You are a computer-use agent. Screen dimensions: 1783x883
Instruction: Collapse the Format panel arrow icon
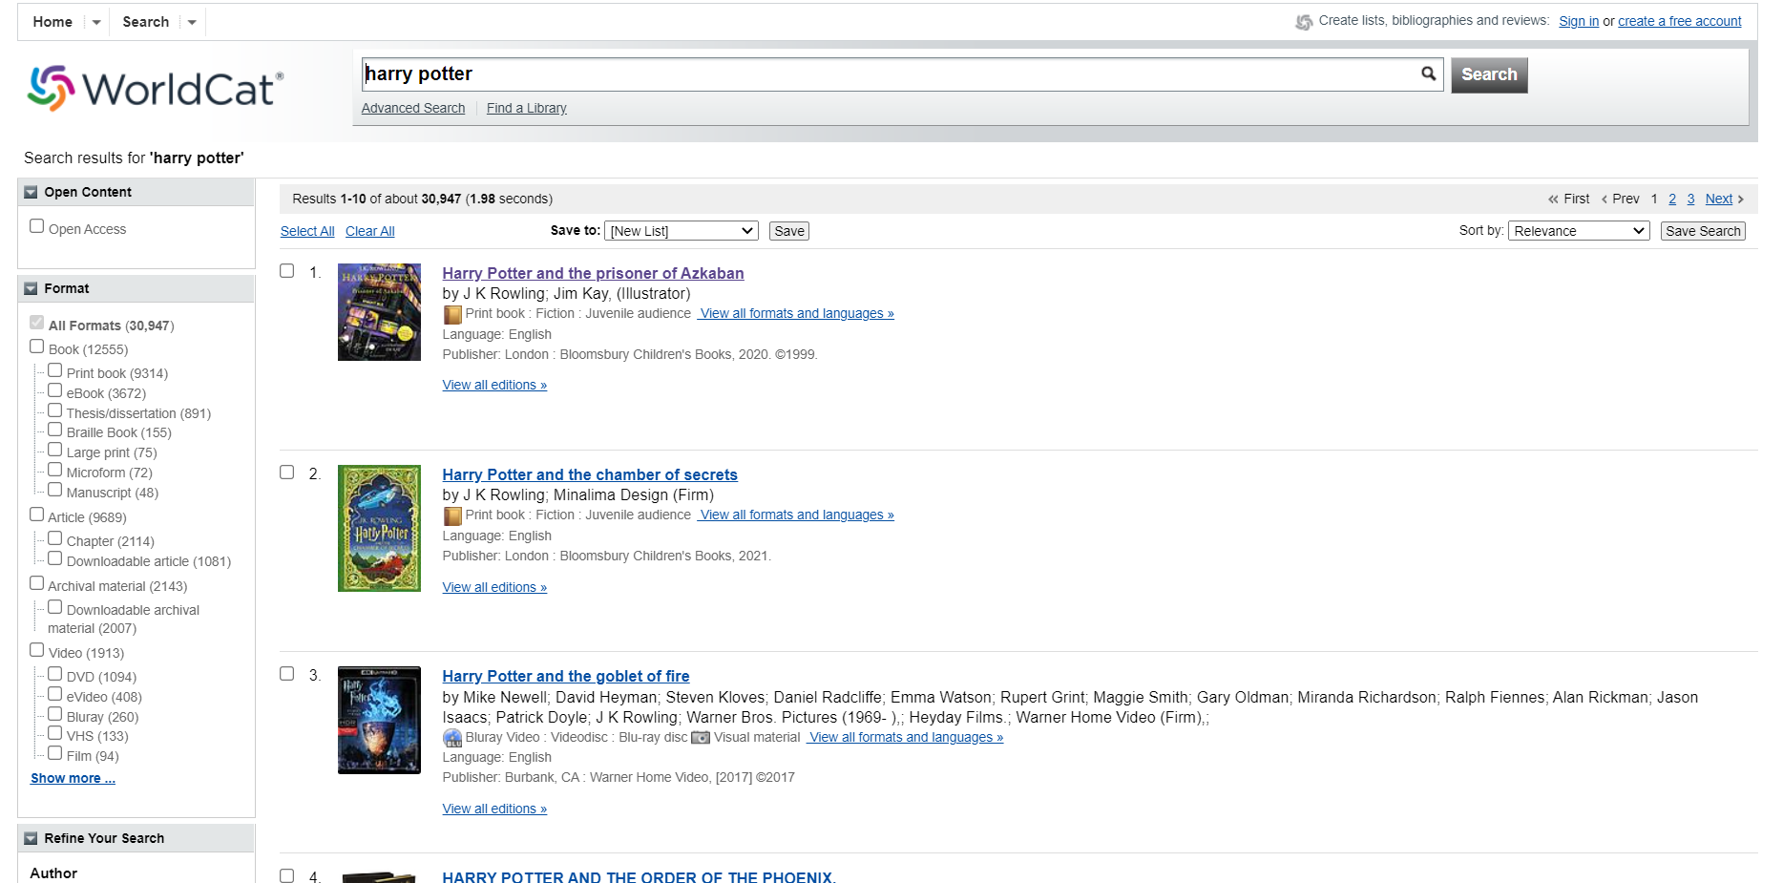click(x=31, y=288)
